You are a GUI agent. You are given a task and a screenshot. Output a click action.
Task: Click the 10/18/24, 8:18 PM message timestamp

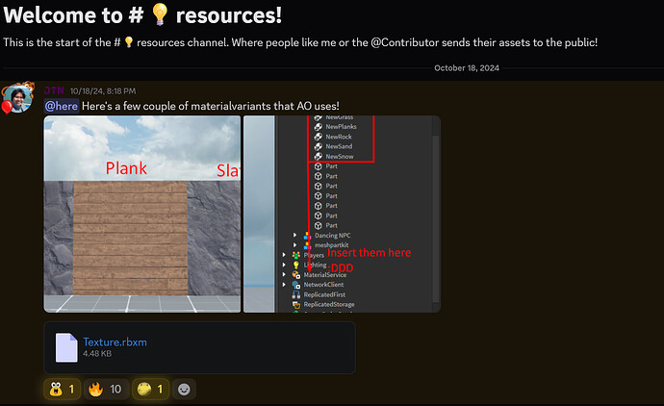pos(103,91)
